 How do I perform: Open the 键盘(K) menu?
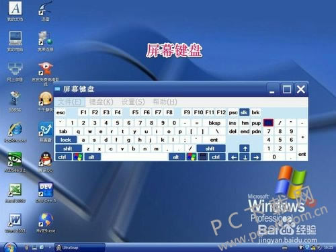coord(101,102)
